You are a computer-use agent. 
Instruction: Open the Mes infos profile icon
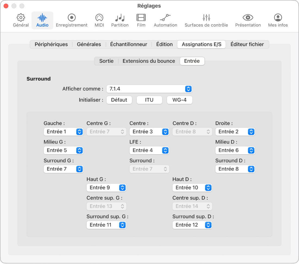[278, 18]
